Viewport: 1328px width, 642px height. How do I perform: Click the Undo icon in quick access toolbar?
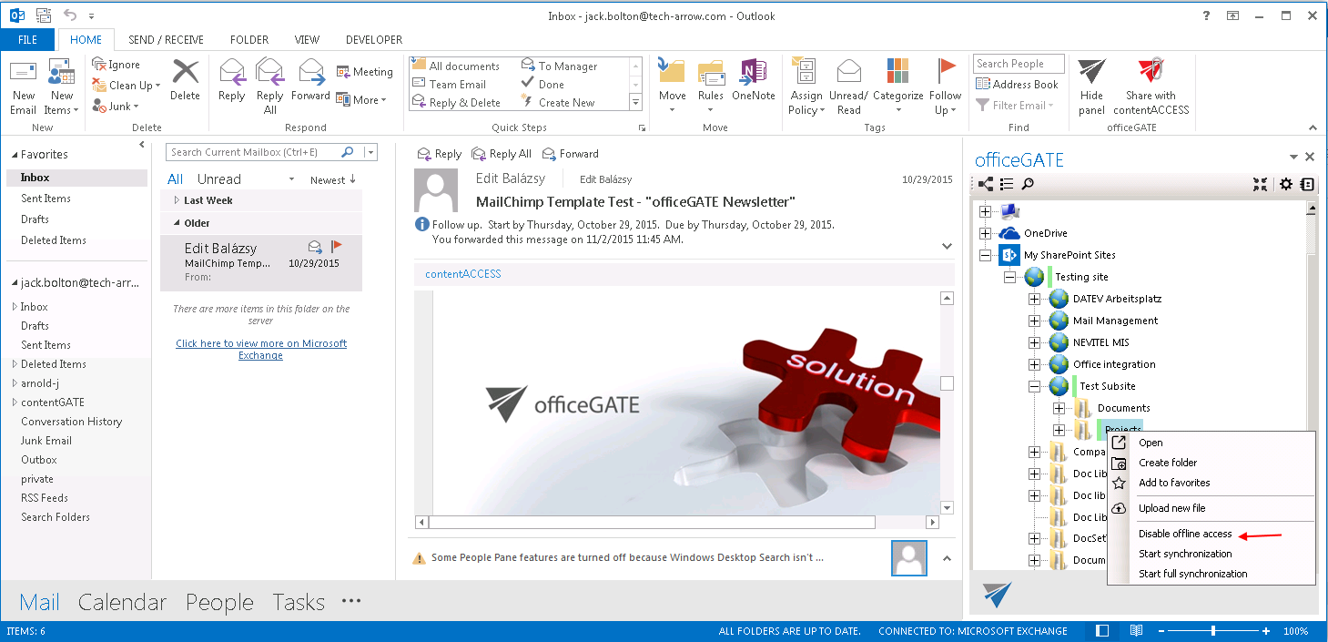coord(71,15)
